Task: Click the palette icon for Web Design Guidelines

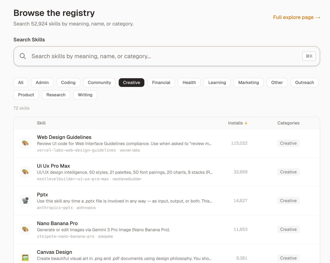Action: coord(25,143)
